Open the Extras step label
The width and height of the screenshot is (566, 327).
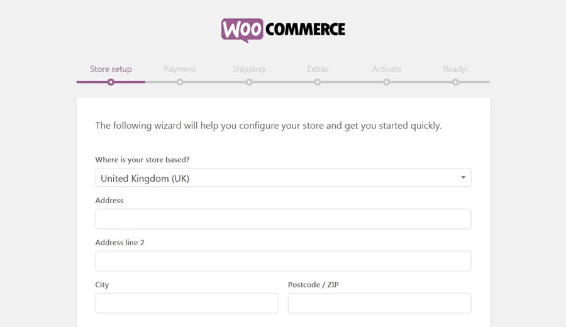tap(318, 69)
